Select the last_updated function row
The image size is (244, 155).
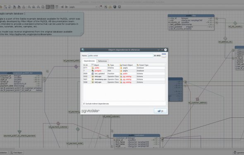[124, 74]
